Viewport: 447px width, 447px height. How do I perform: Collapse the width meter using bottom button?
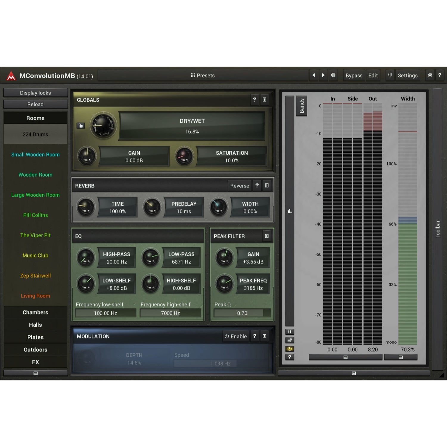(x=401, y=357)
